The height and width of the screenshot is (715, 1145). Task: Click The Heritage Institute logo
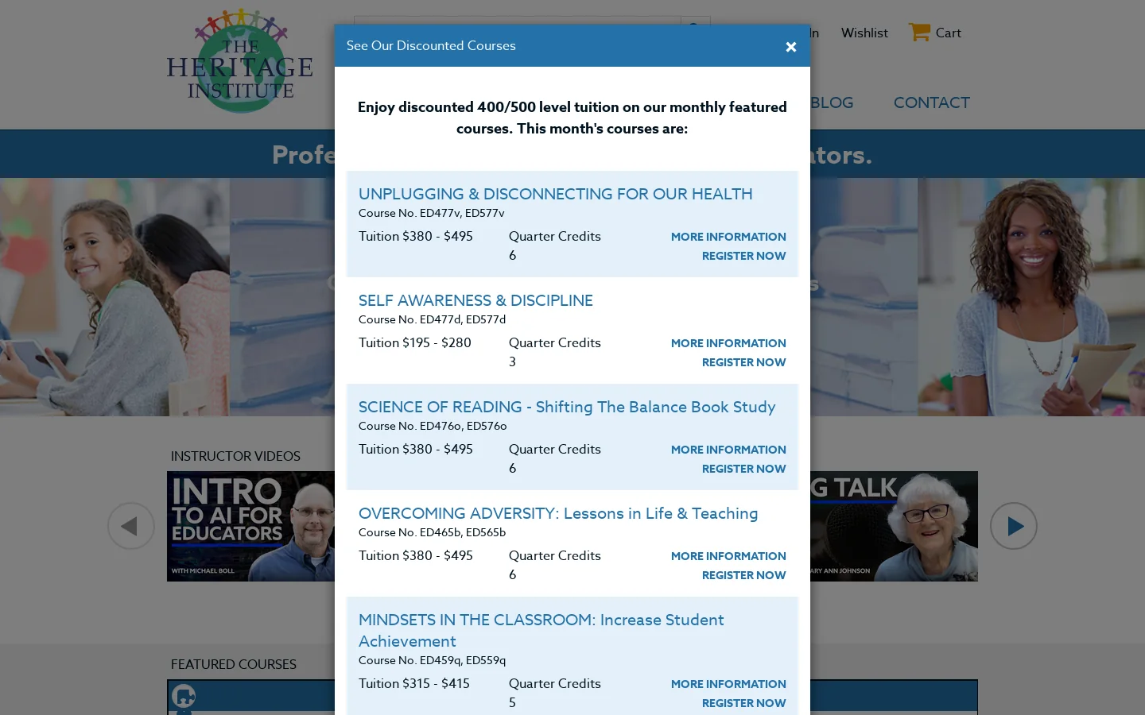tap(240, 61)
